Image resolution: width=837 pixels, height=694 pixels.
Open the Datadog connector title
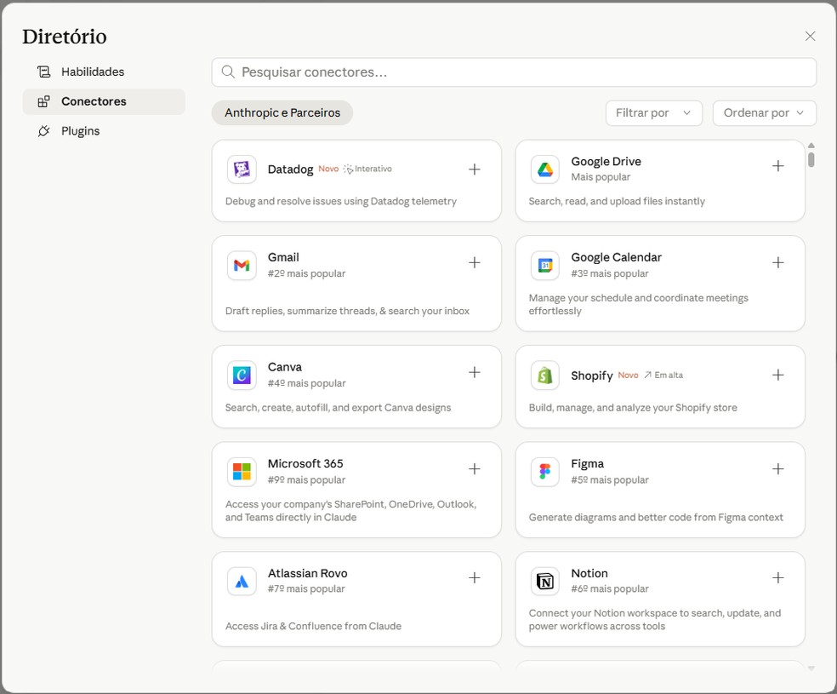point(290,169)
